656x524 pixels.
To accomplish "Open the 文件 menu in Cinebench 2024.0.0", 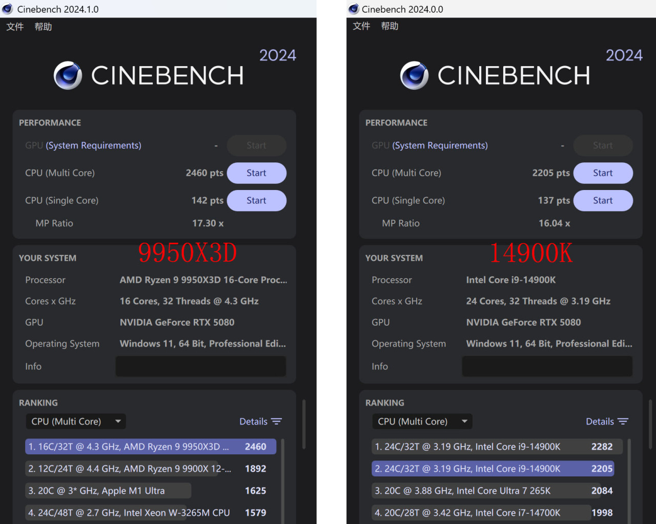I will 361,26.
